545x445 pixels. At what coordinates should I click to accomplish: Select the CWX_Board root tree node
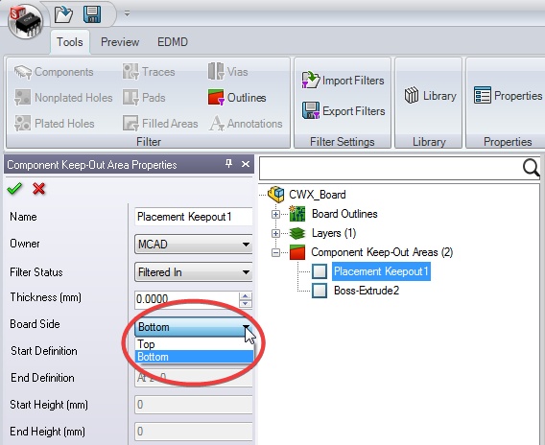318,195
